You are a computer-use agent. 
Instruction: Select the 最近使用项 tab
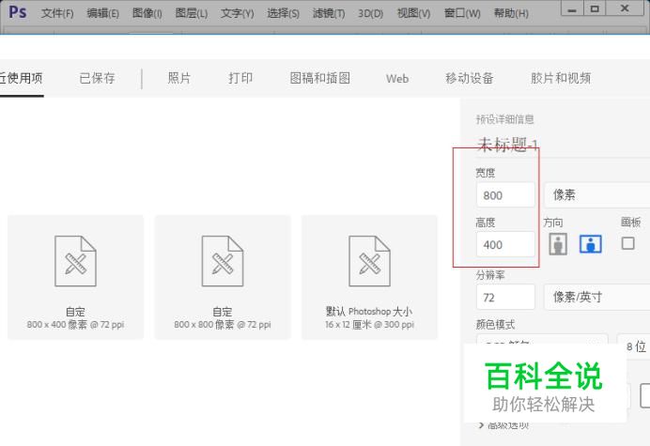coord(22,78)
